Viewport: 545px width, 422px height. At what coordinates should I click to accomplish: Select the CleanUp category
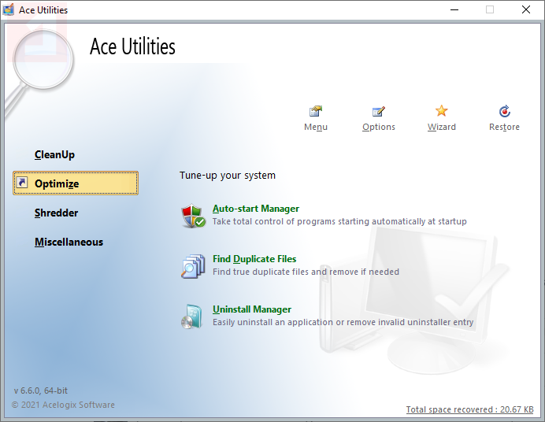point(54,154)
